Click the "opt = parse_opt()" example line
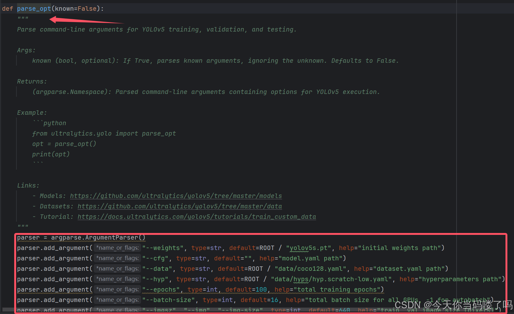This screenshot has height=314, width=514. point(64,144)
